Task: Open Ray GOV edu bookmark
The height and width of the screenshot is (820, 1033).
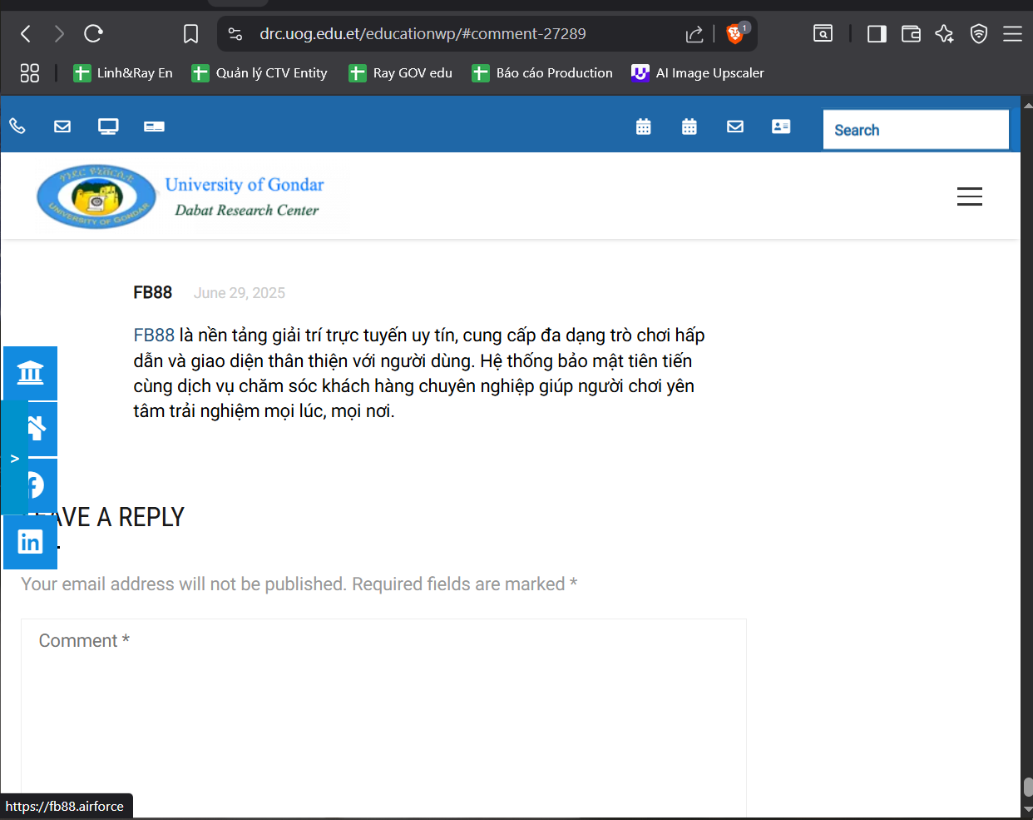Action: point(400,73)
